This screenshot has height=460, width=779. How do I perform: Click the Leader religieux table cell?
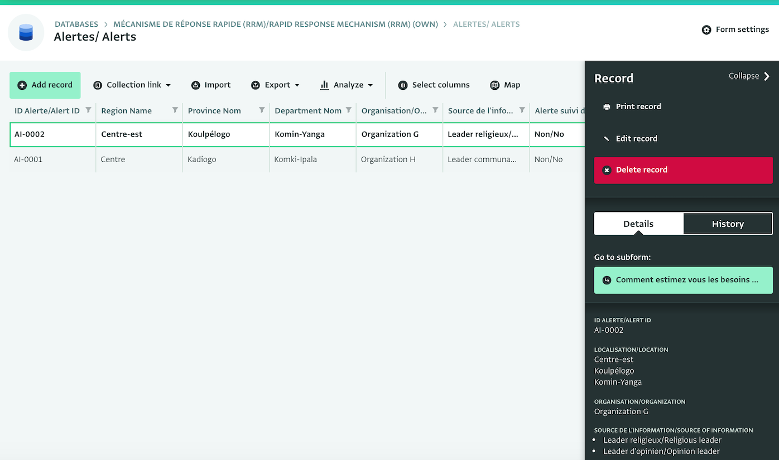point(487,134)
